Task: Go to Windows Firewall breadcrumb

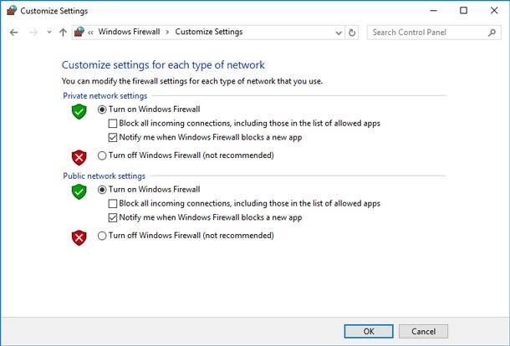Action: click(x=129, y=32)
